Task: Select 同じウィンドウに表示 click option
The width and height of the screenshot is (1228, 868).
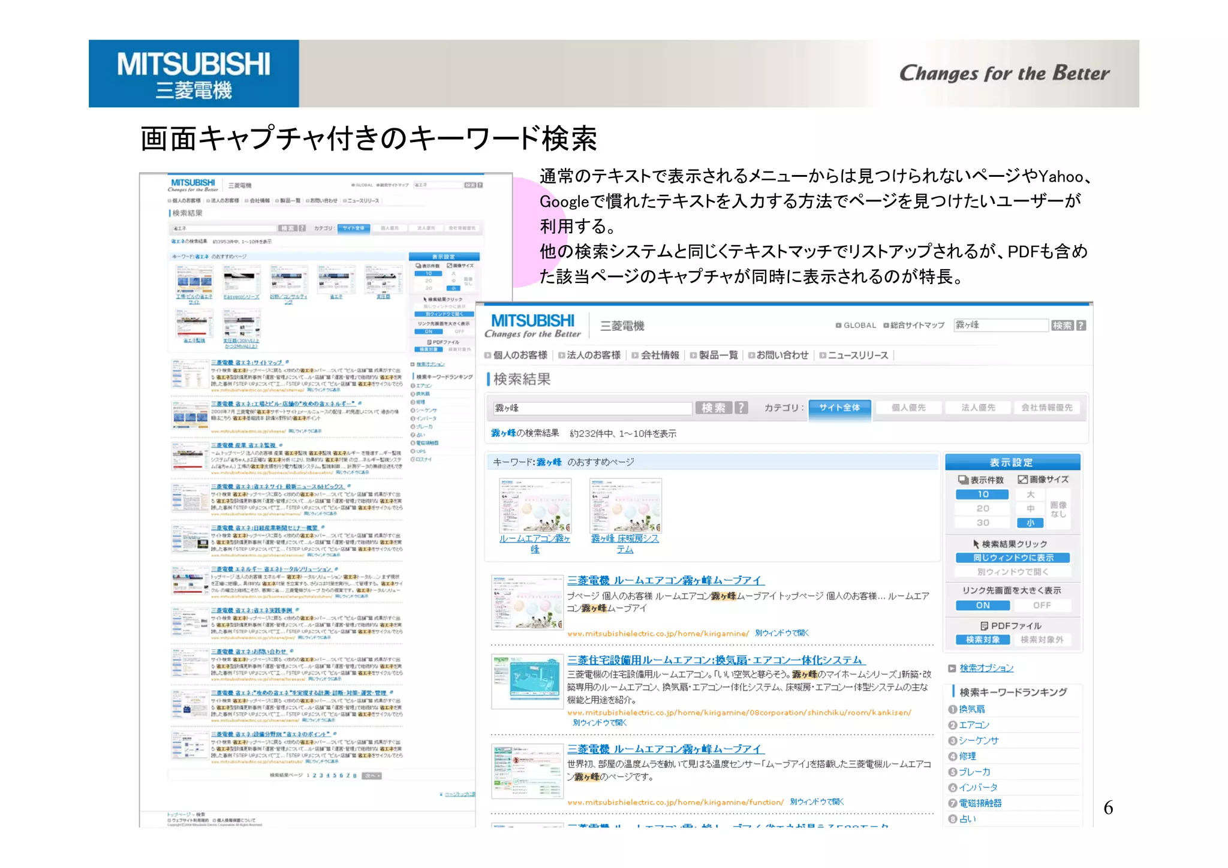Action: click(x=1013, y=557)
